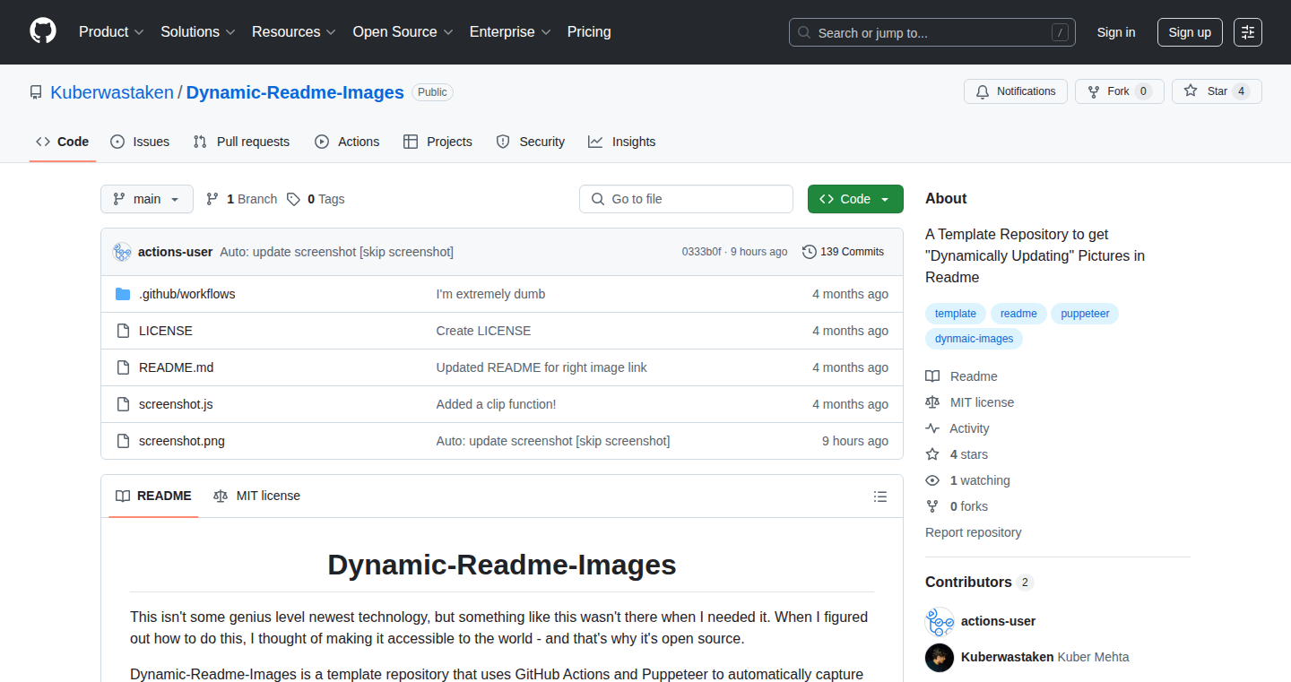1291x682 pixels.
Task: Click the Go to file search box
Action: pyautogui.click(x=686, y=199)
